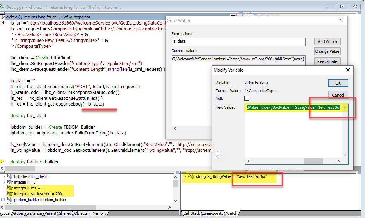Image resolution: width=365 pixels, height=218 pixels.
Task: Click variable icon beside pbdom_builder lpbdom_builder
Action: click(10, 200)
